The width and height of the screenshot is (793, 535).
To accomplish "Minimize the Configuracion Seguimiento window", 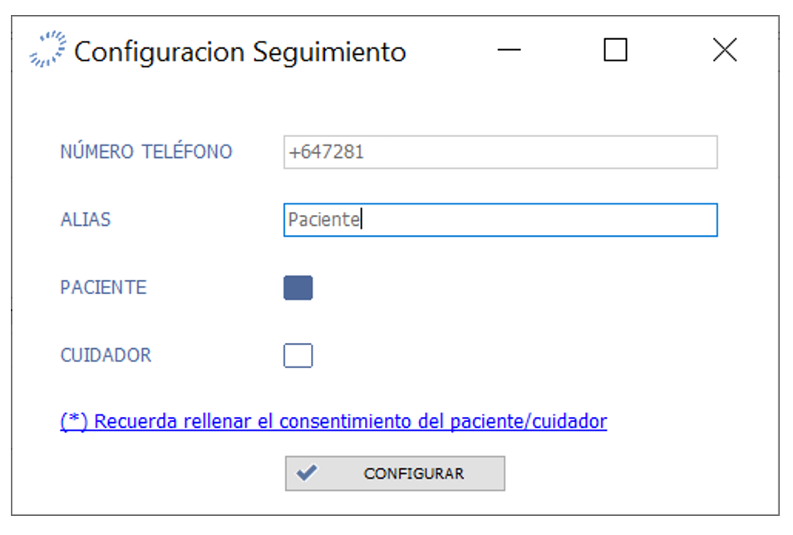I will (x=510, y=50).
